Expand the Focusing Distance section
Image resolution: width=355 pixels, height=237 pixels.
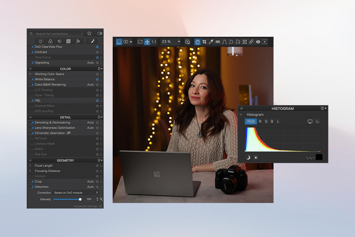(x=30, y=171)
